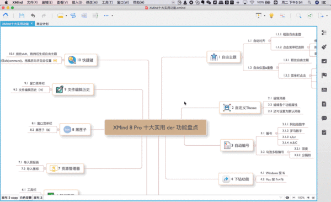The height and width of the screenshot is (202, 331).
Task: Switch to sheet tab 白色背景
Action: click(25, 198)
